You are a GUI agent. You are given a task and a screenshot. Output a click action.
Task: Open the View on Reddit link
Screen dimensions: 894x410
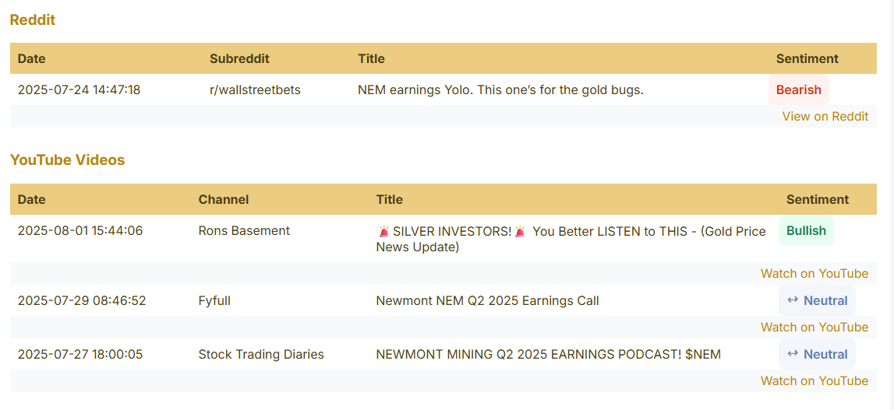(x=825, y=117)
